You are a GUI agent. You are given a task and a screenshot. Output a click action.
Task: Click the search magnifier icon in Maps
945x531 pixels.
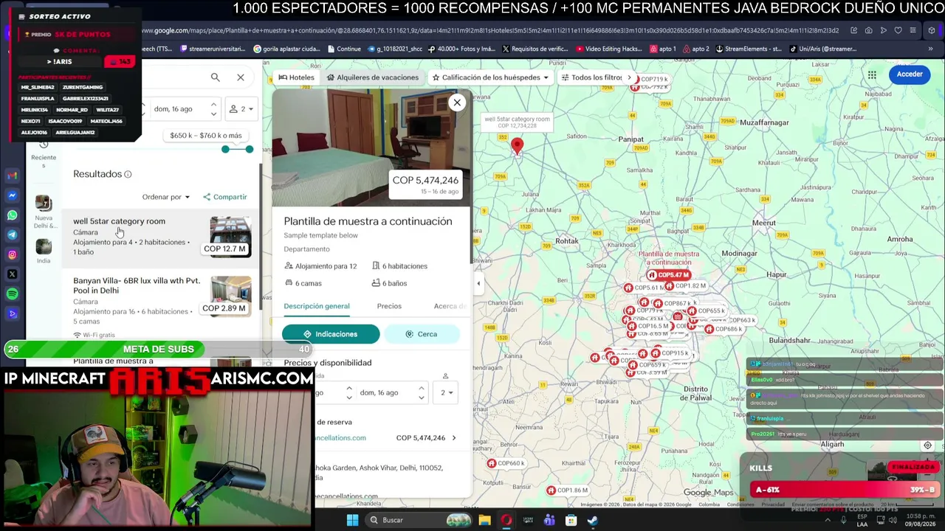coord(215,77)
